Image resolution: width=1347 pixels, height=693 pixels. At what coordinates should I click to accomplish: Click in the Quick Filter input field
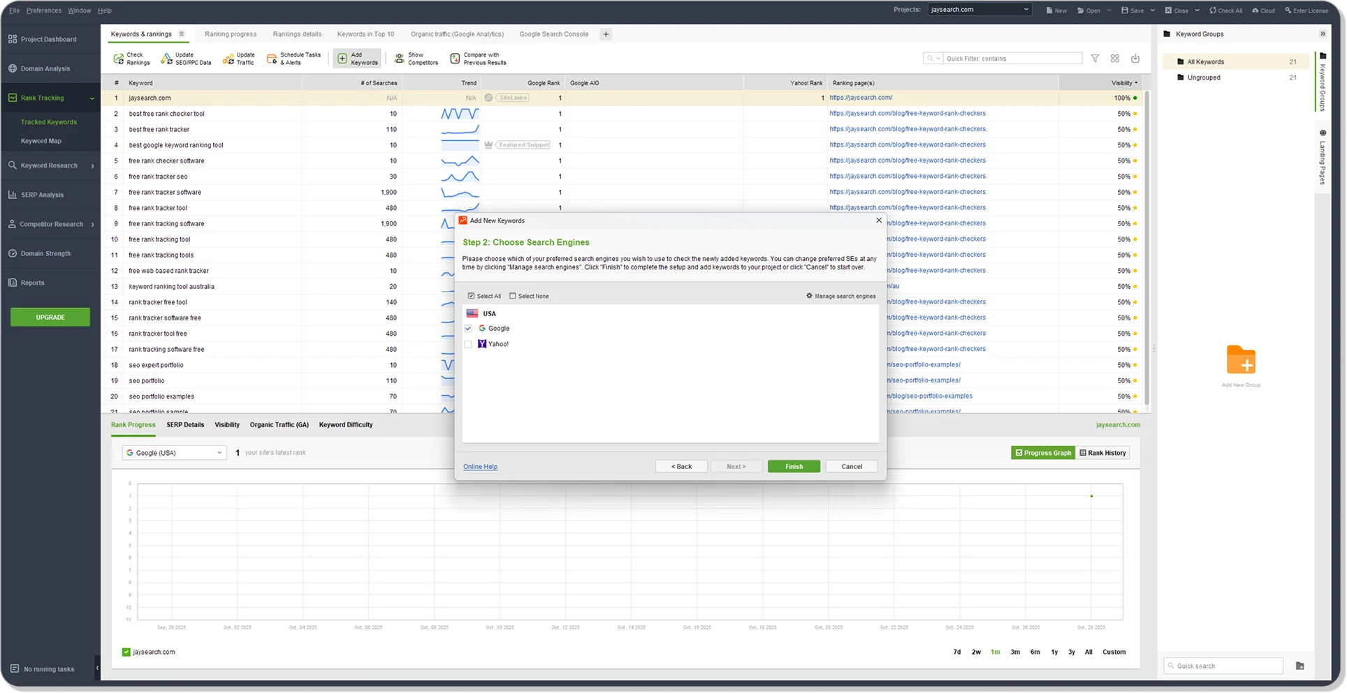(1012, 59)
